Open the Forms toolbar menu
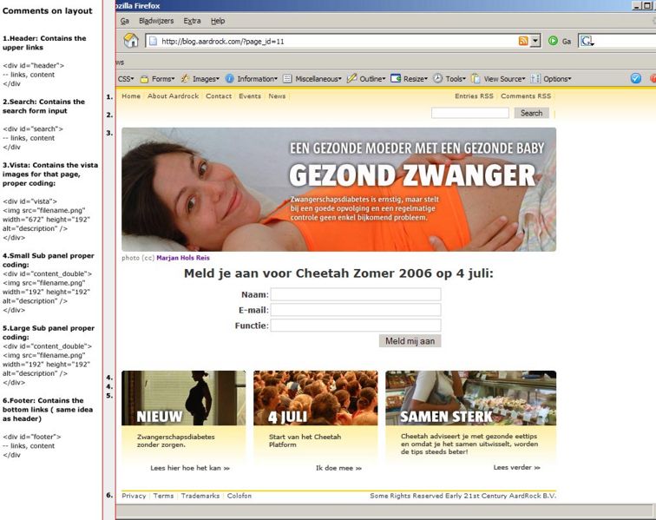 point(157,78)
